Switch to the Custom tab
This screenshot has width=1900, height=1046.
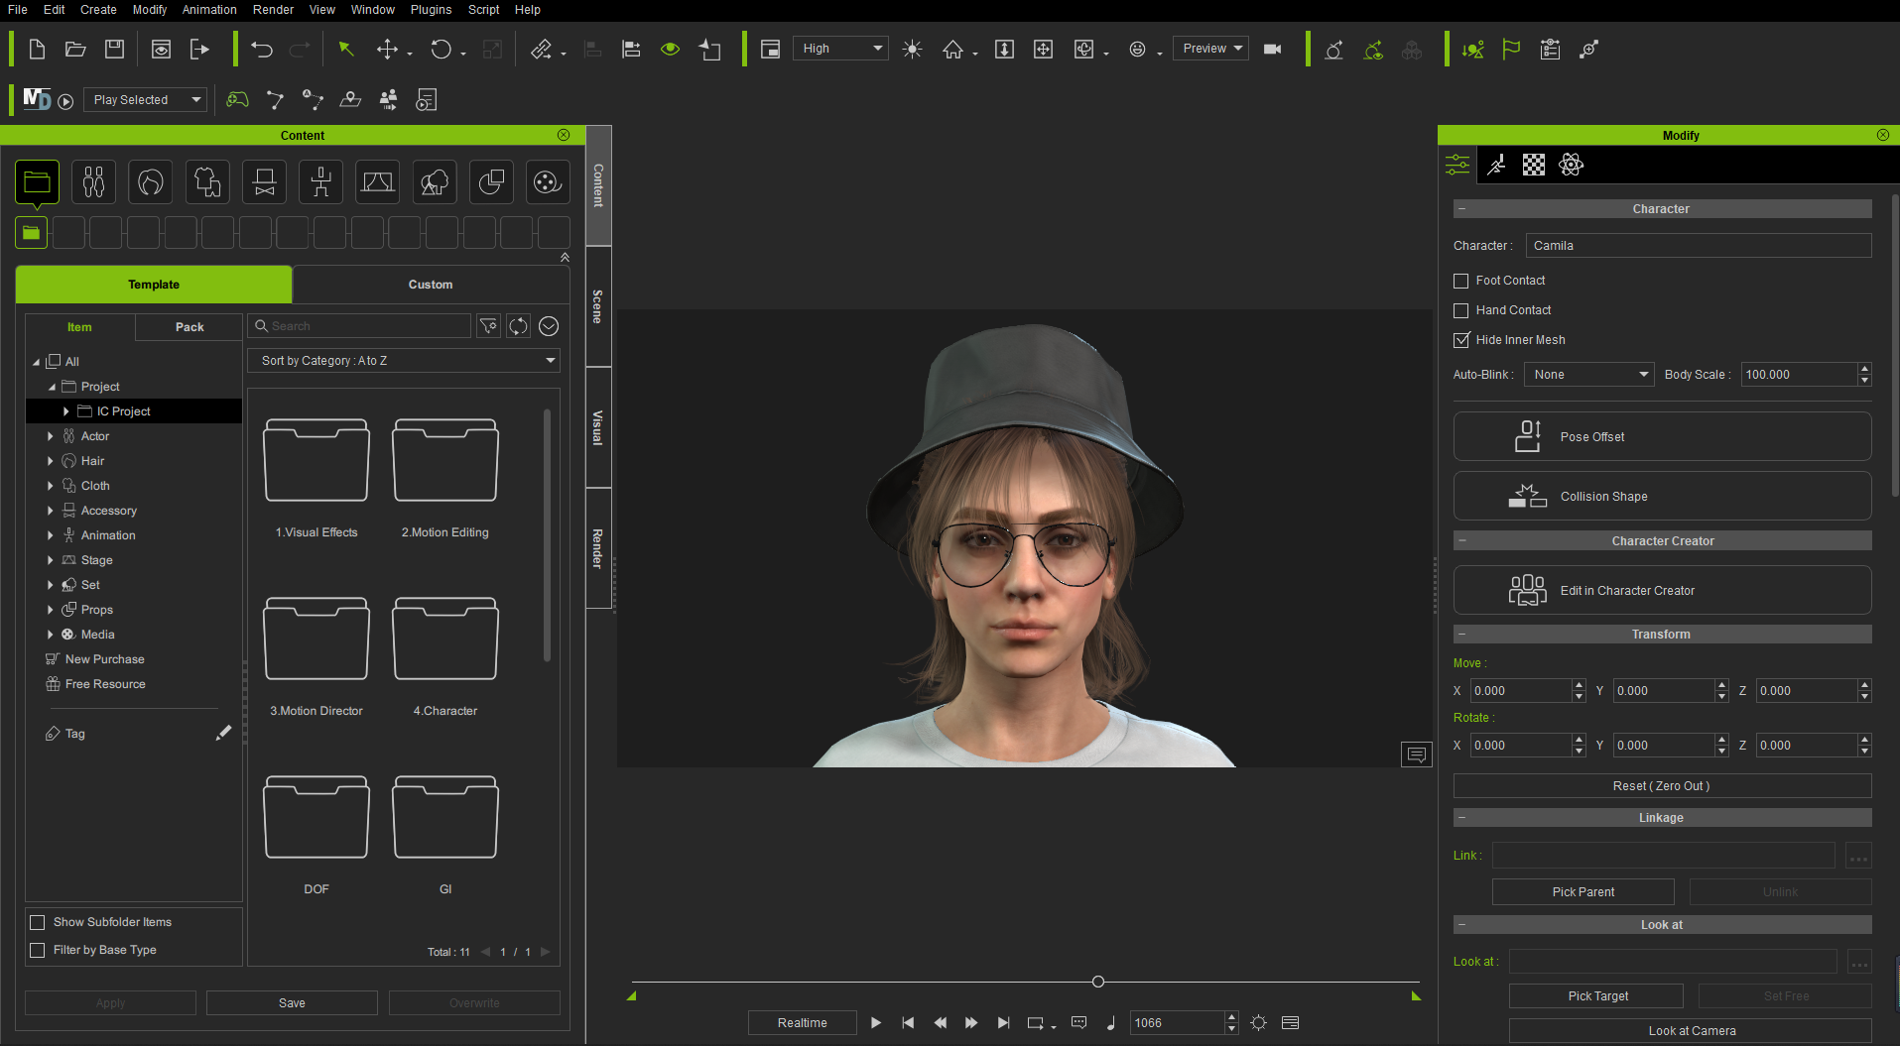pyautogui.click(x=430, y=285)
